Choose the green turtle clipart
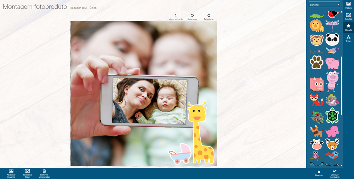This screenshot has width=354, height=179. 332,115
